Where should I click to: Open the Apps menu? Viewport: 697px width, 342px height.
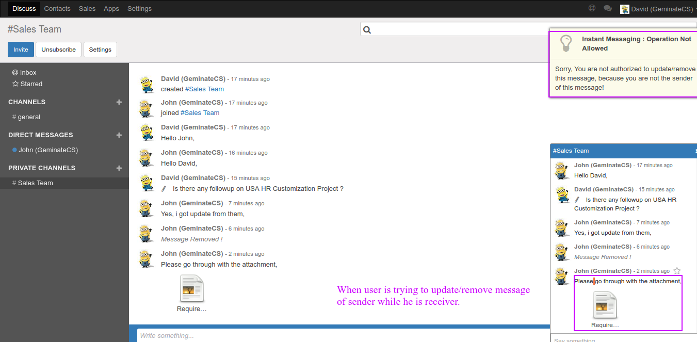pyautogui.click(x=111, y=8)
